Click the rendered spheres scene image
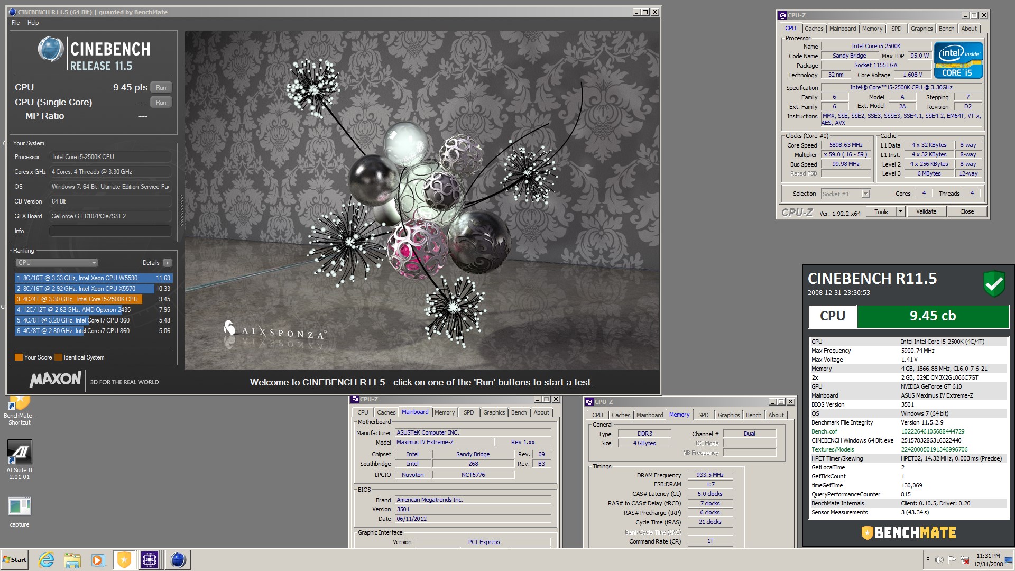 (422, 200)
